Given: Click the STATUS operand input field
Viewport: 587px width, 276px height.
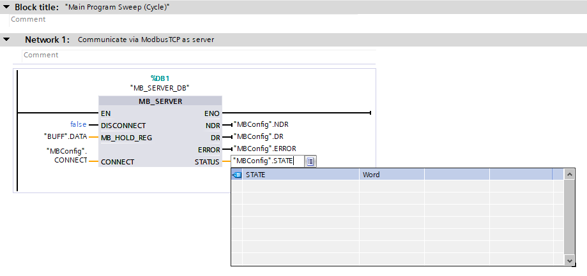Looking at the screenshot, I should pyautogui.click(x=265, y=161).
